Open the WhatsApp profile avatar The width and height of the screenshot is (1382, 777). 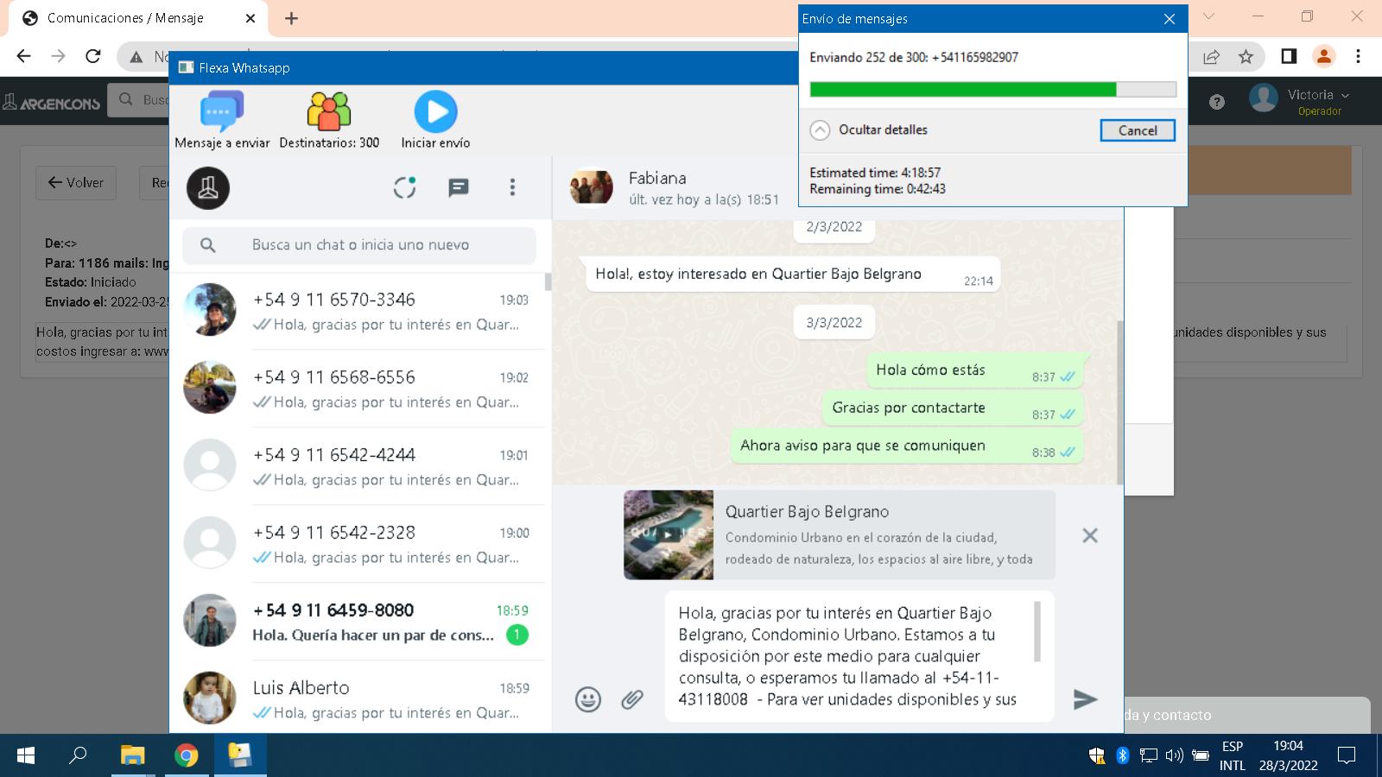(x=208, y=188)
